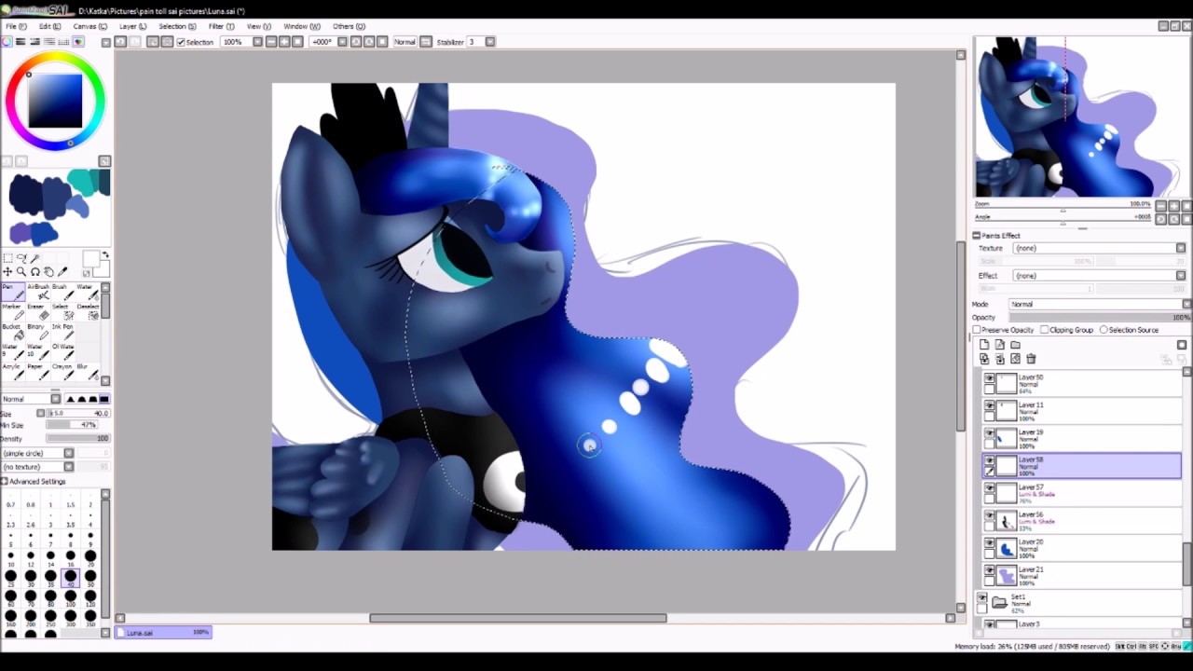This screenshot has width=1193, height=671.
Task: Select the Oil Water brush tool
Action: coord(62,352)
